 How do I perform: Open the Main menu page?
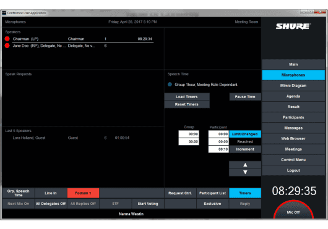(x=293, y=64)
